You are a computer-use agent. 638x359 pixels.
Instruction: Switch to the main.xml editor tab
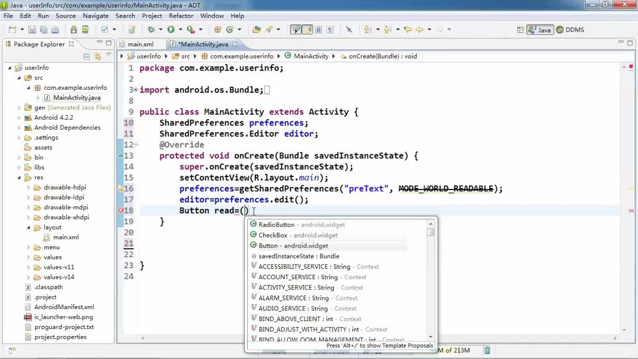tap(140, 44)
